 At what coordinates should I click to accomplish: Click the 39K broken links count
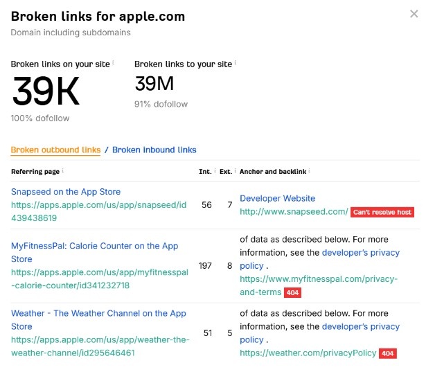click(46, 91)
